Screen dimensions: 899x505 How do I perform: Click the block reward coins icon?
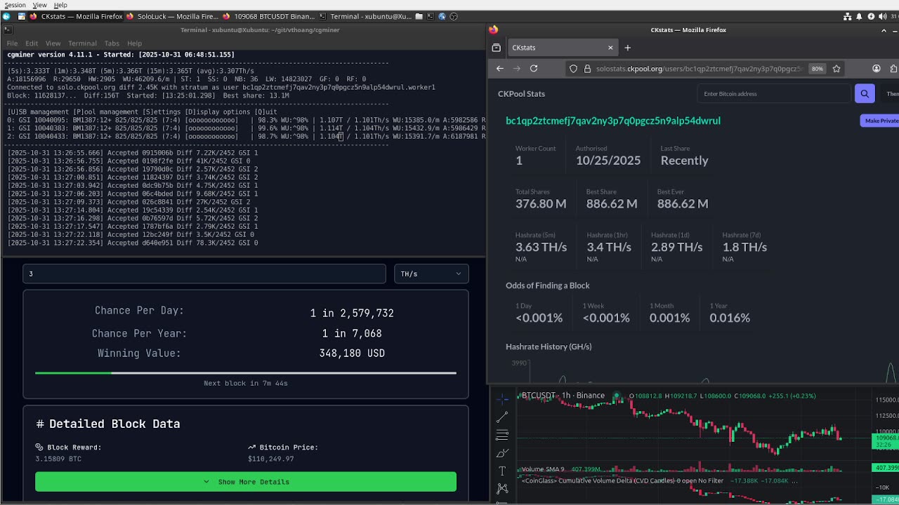tap(39, 447)
